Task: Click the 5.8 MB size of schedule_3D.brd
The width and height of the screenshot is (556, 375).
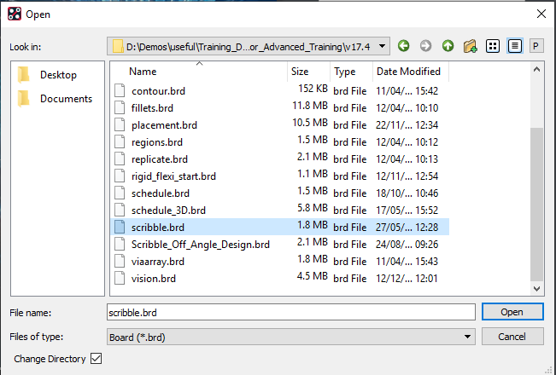Action: pyautogui.click(x=313, y=208)
